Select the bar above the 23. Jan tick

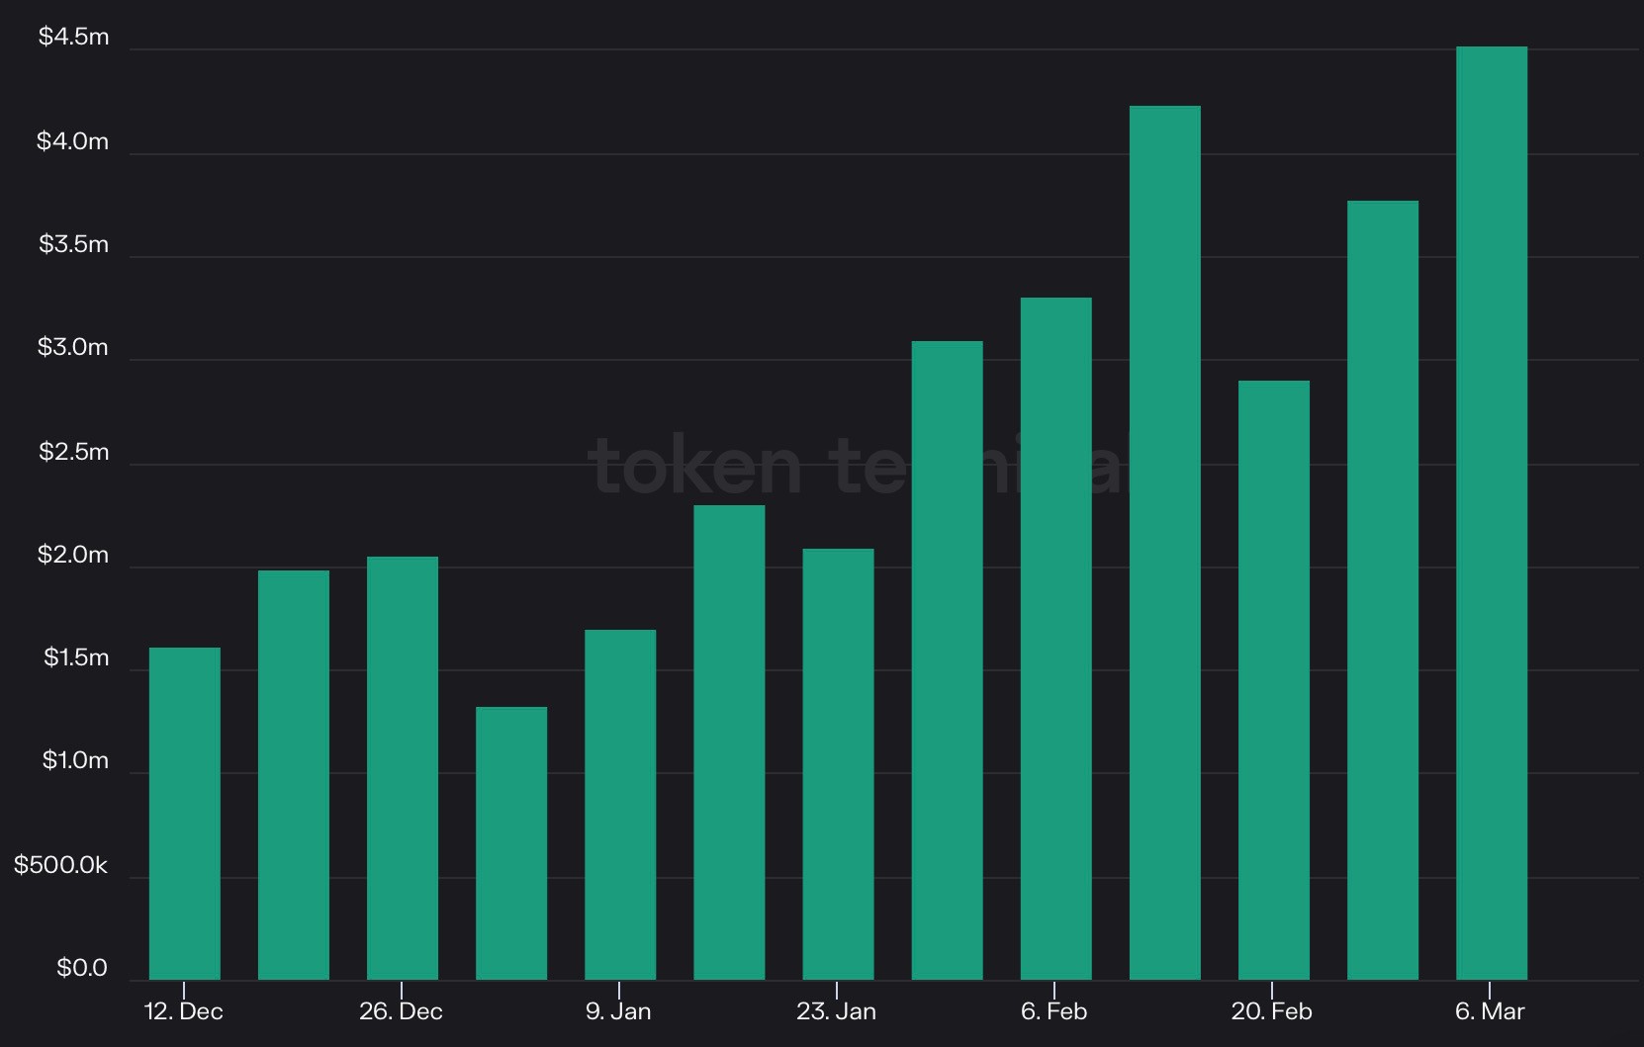coord(838,764)
